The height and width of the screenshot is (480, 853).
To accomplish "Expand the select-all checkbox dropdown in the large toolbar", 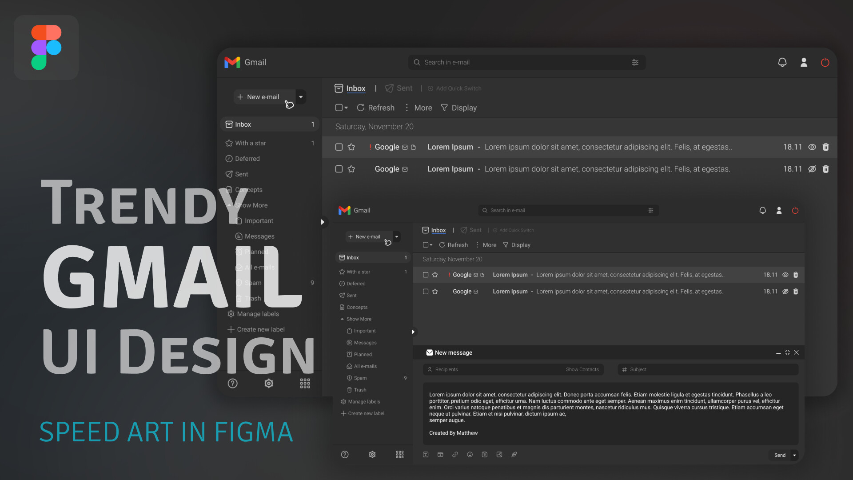I will (x=346, y=108).
